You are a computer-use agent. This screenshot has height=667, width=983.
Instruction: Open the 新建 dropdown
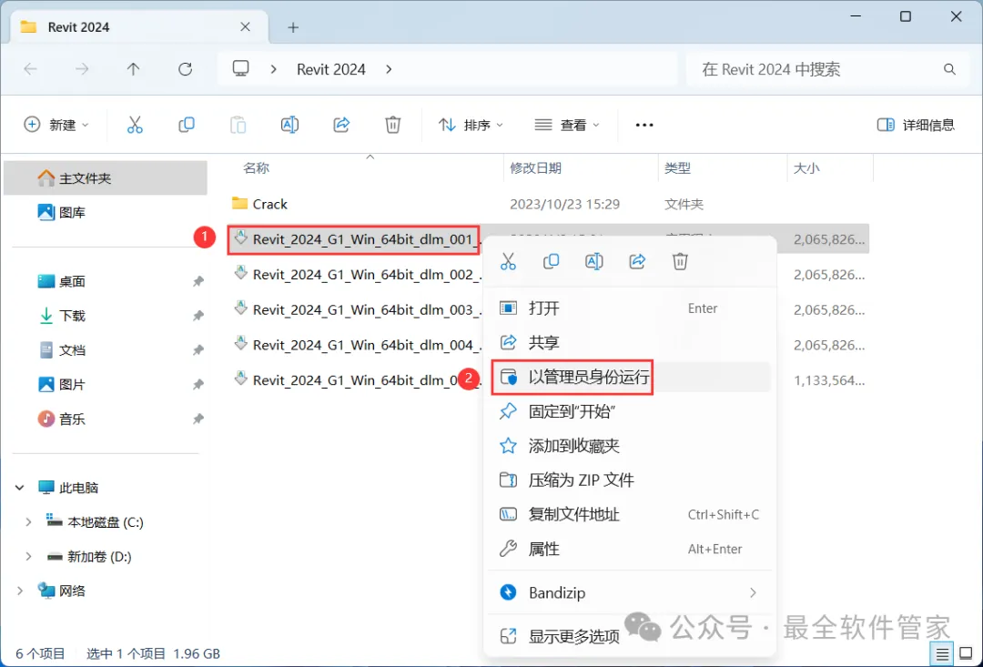pos(56,125)
